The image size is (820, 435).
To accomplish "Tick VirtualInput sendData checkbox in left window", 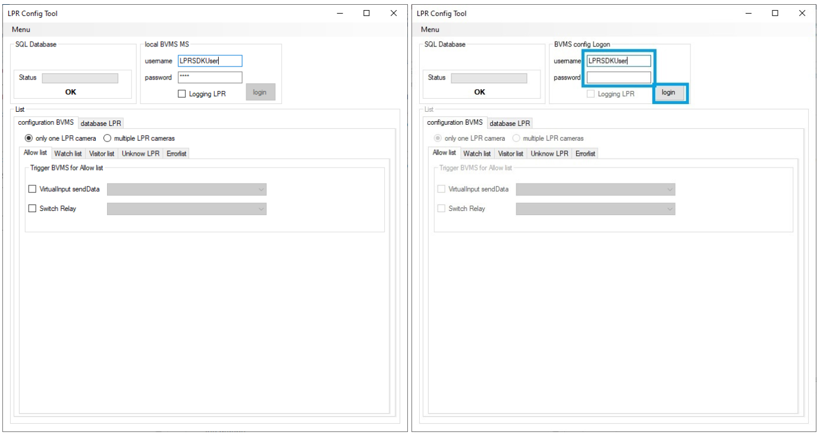I will click(x=33, y=190).
